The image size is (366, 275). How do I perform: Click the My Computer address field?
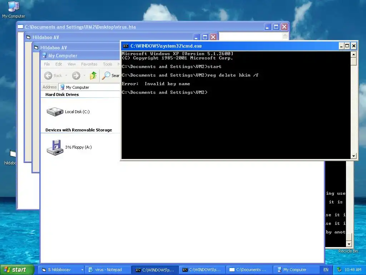coord(89,87)
